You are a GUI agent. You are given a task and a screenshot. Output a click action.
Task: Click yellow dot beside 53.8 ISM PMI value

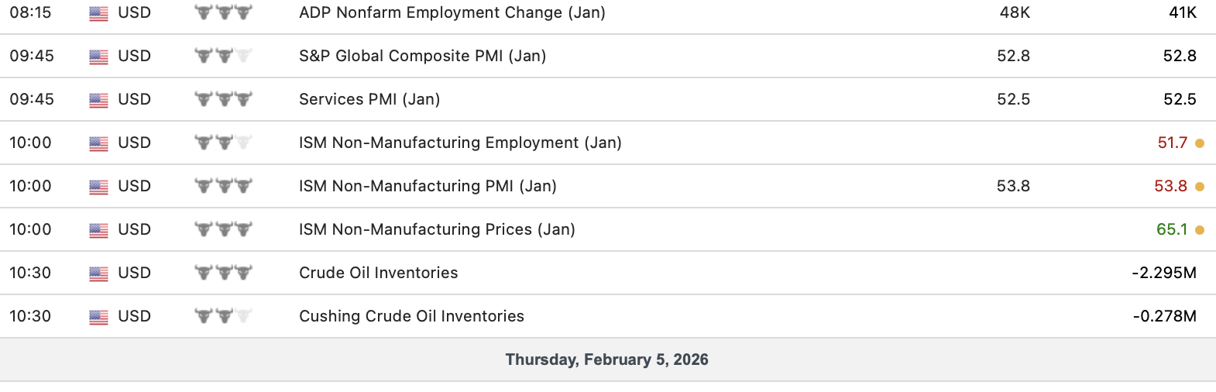[1200, 187]
